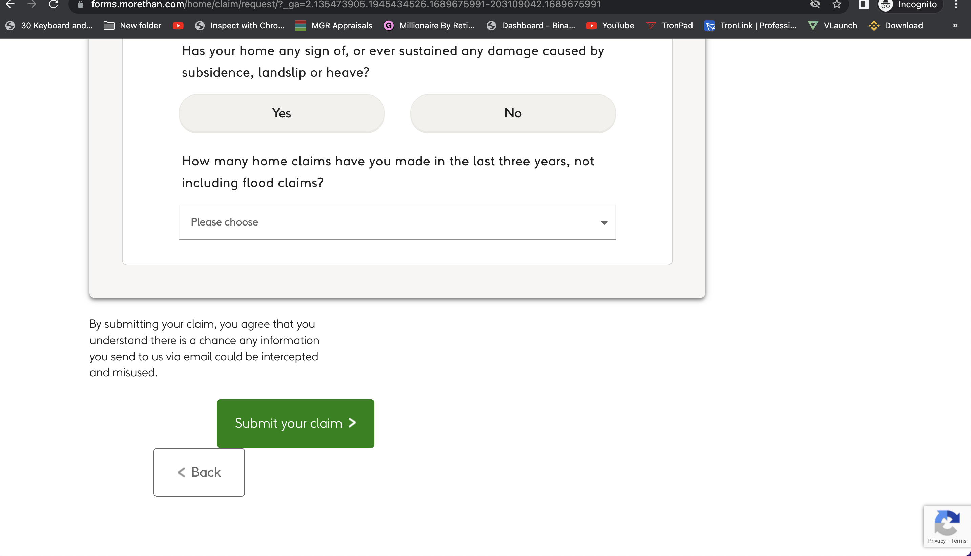Click the dropdown arrow beside Please choose
The height and width of the screenshot is (556, 971).
(x=604, y=222)
